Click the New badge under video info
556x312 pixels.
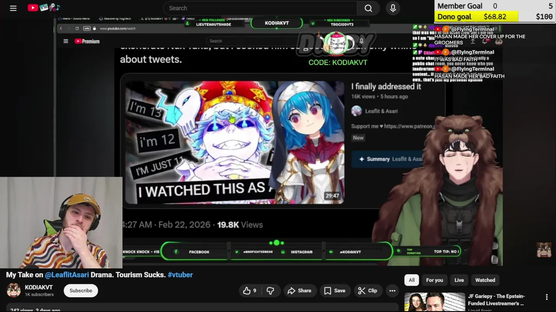point(358,138)
